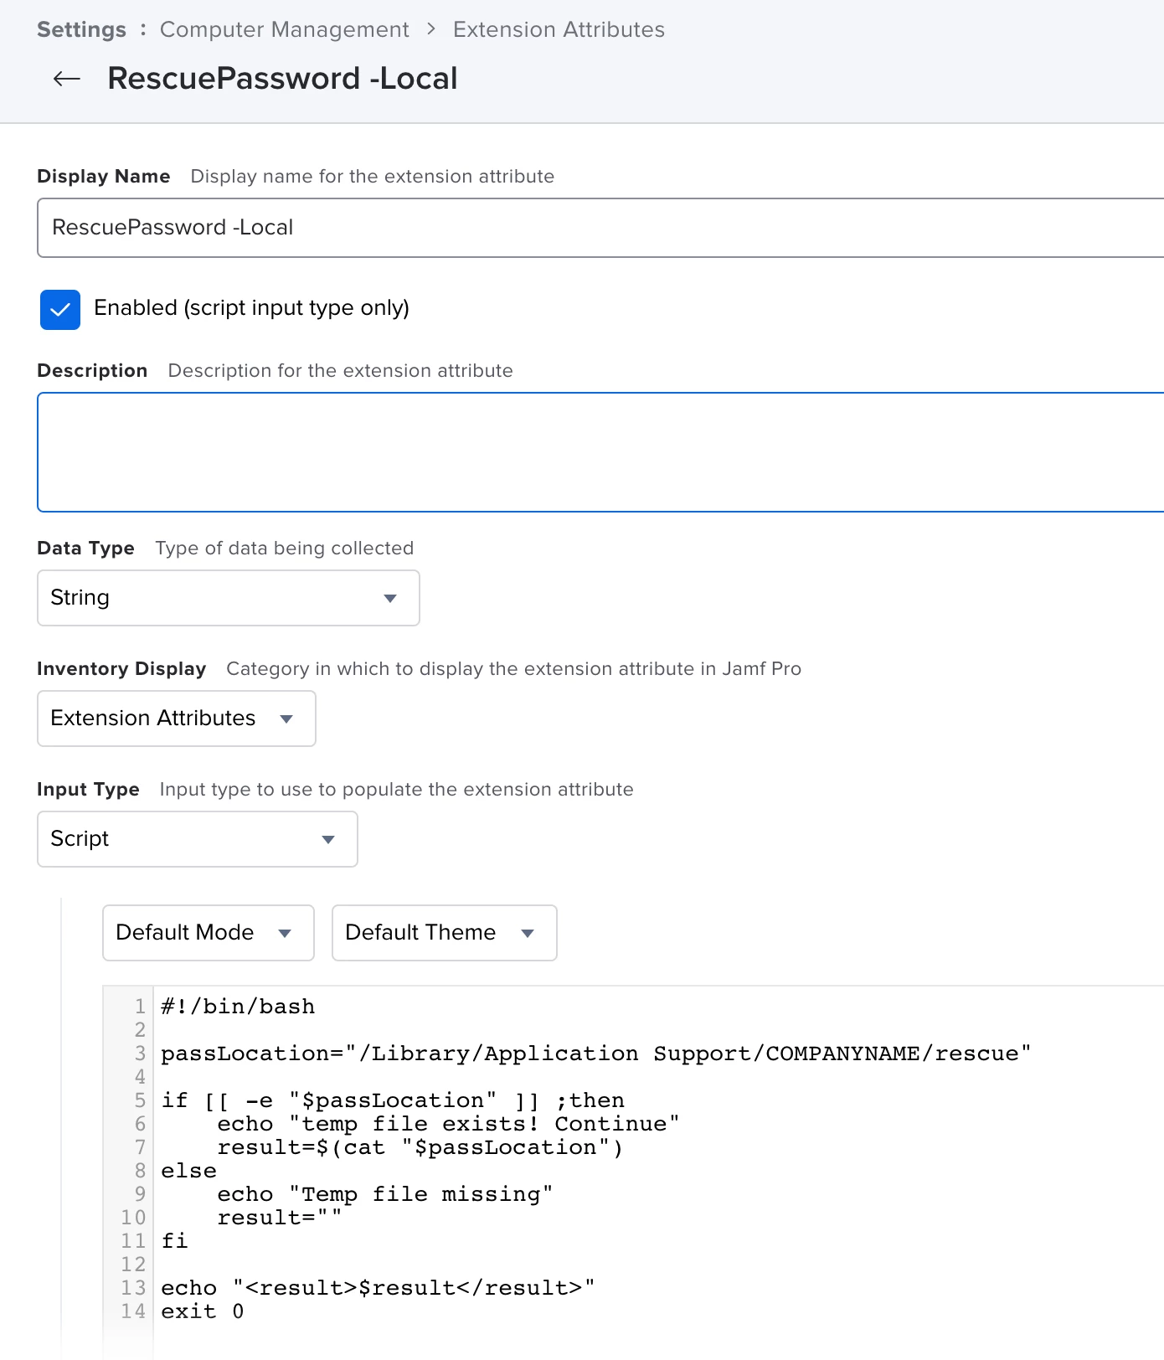The image size is (1164, 1360).
Task: Click the back arrow icon
Action: tap(66, 79)
